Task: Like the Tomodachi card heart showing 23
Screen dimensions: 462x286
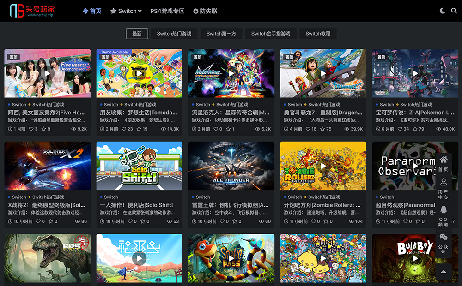Action: (124, 129)
